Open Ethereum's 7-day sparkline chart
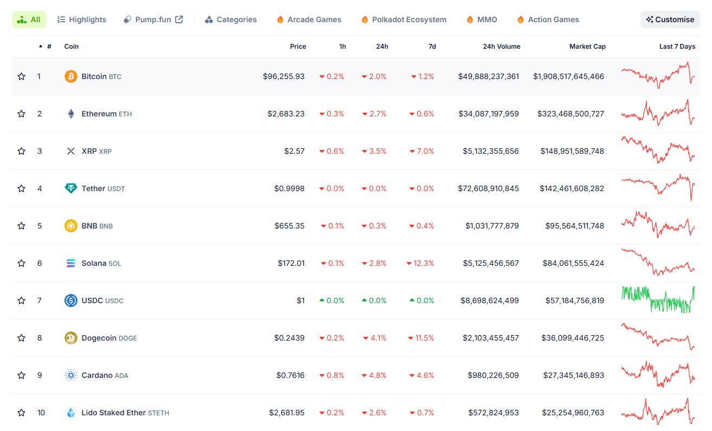 pyautogui.click(x=658, y=113)
